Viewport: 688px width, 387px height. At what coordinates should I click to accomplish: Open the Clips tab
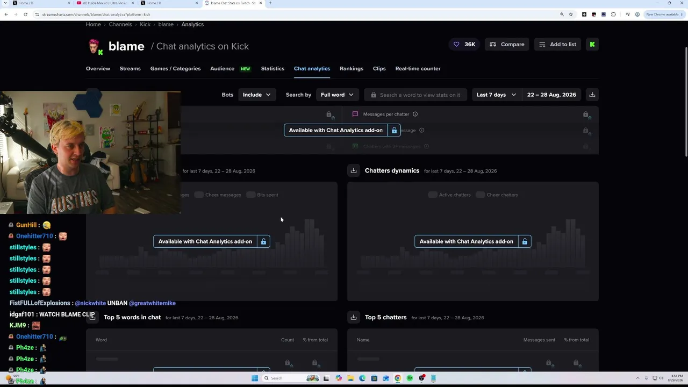pyautogui.click(x=379, y=69)
